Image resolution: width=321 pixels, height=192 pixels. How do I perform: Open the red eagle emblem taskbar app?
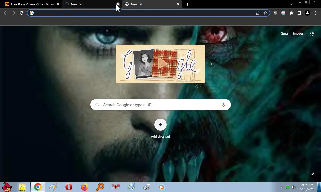click(x=116, y=187)
